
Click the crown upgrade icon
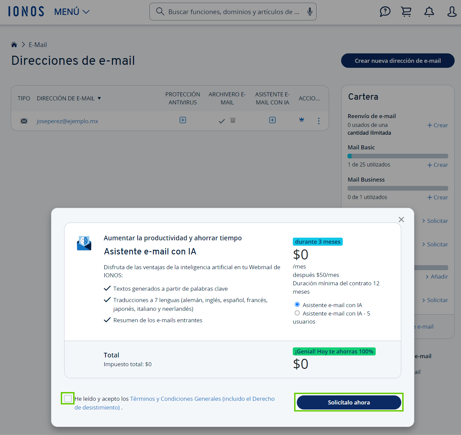click(302, 119)
